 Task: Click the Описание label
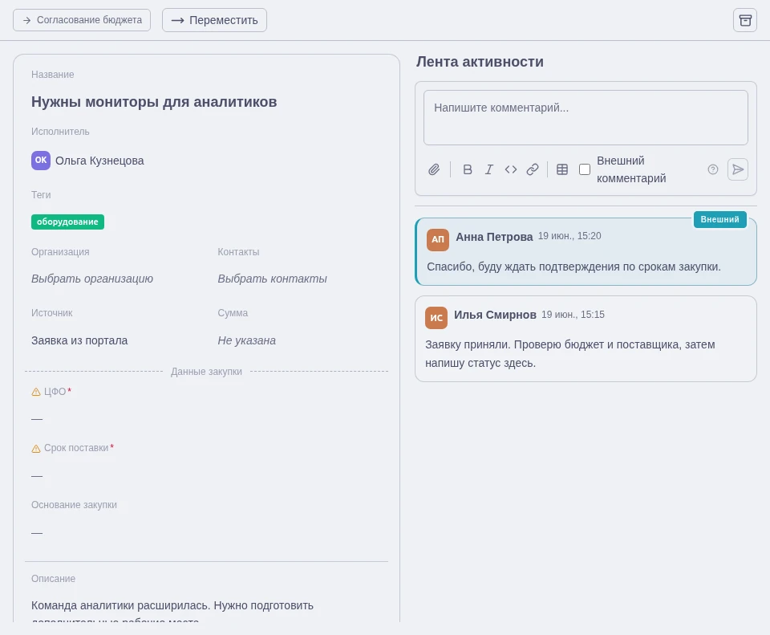(54, 579)
